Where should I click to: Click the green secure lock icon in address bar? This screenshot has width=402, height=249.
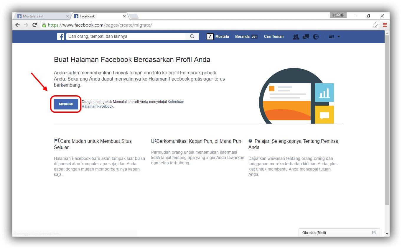point(44,25)
